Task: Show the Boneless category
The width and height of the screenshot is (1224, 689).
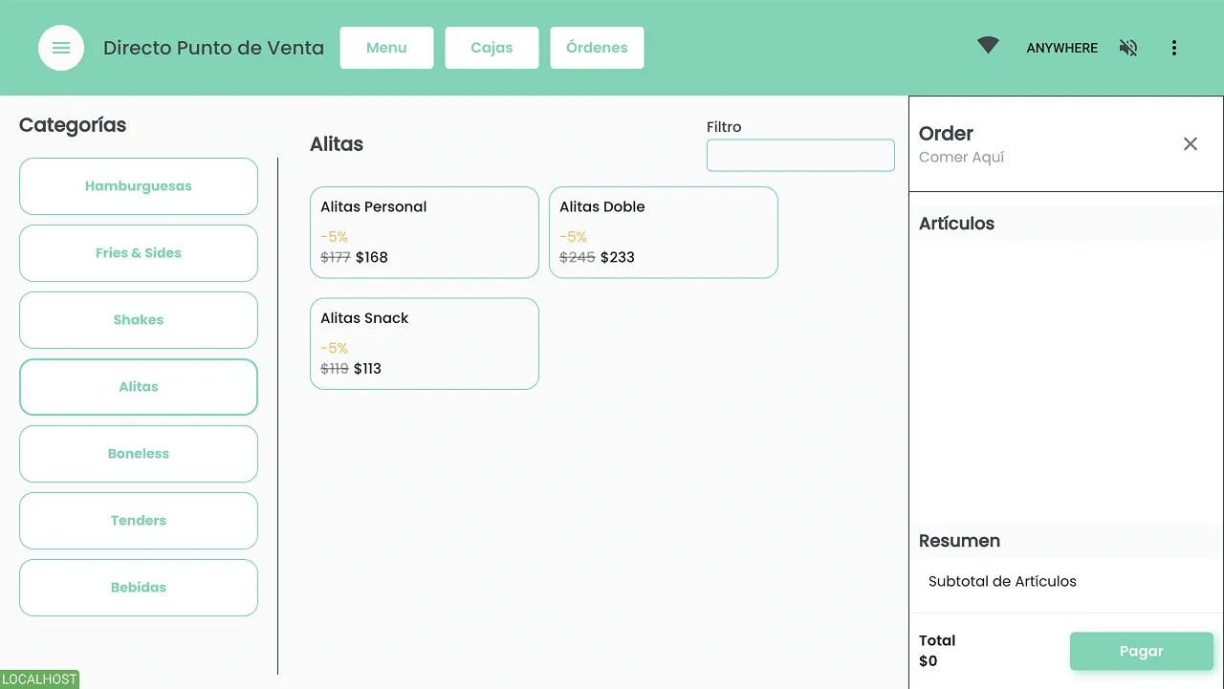Action: point(139,454)
